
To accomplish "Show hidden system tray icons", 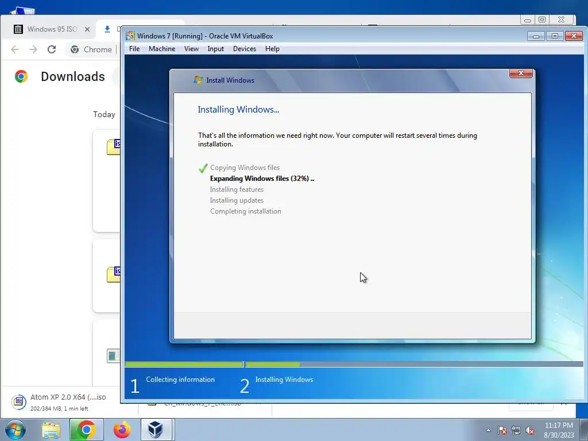I will tap(488, 430).
